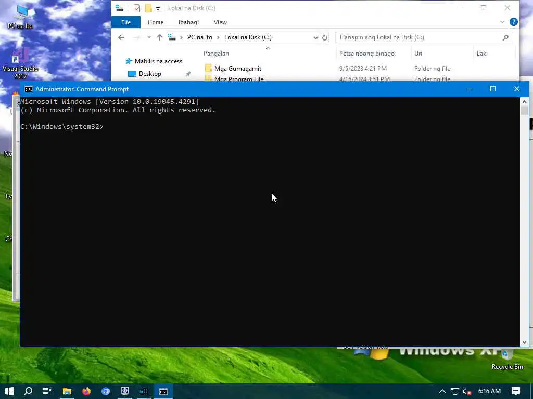Maximize the Command Prompt window
Image resolution: width=533 pixels, height=399 pixels.
[x=492, y=89]
